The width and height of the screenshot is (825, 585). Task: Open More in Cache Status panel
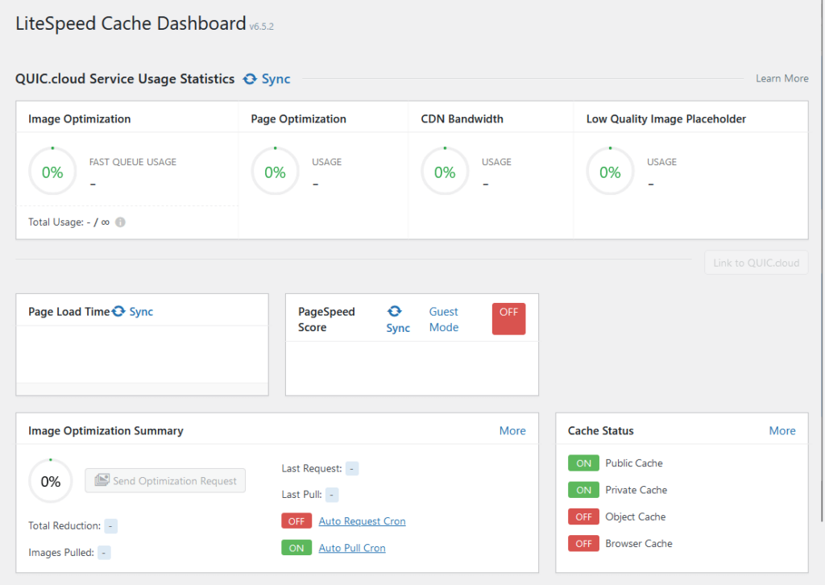coord(782,430)
